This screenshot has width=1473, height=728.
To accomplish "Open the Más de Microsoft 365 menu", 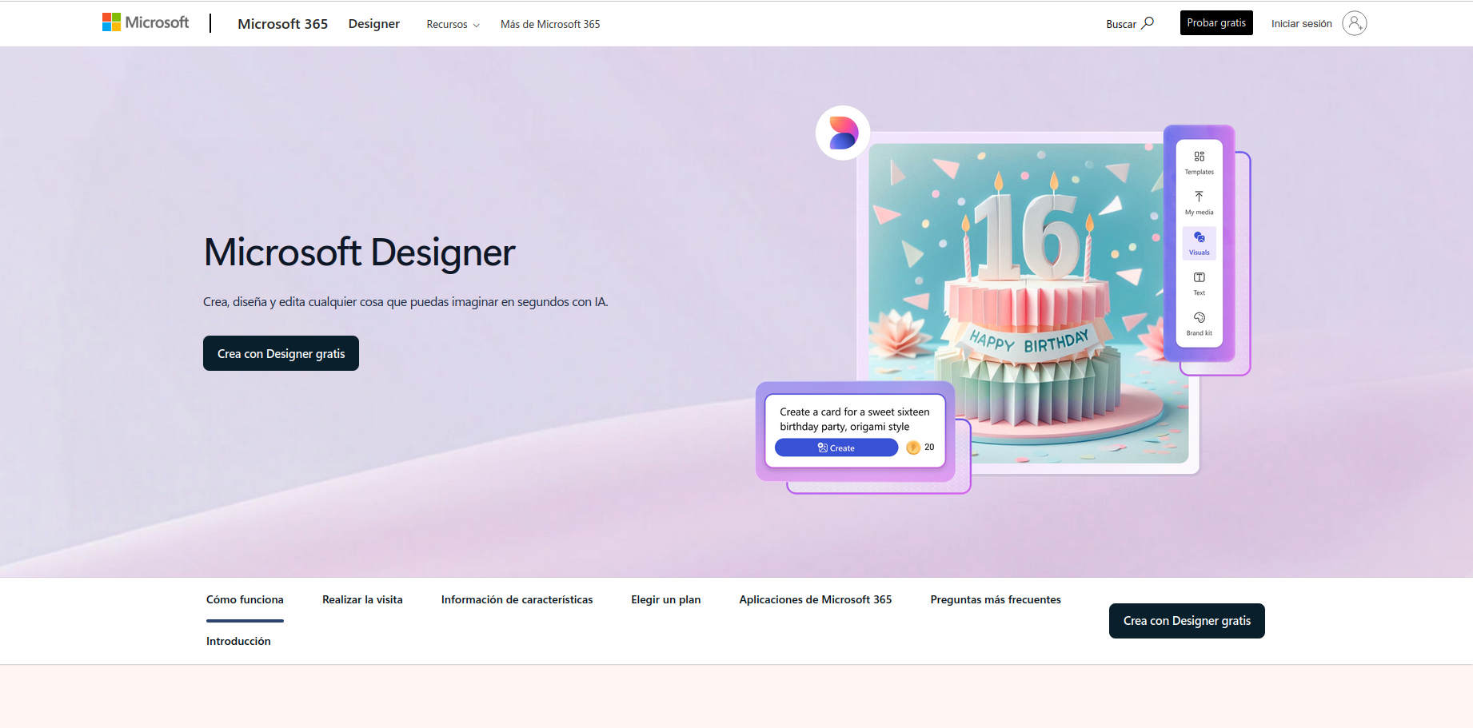I will pos(549,24).
